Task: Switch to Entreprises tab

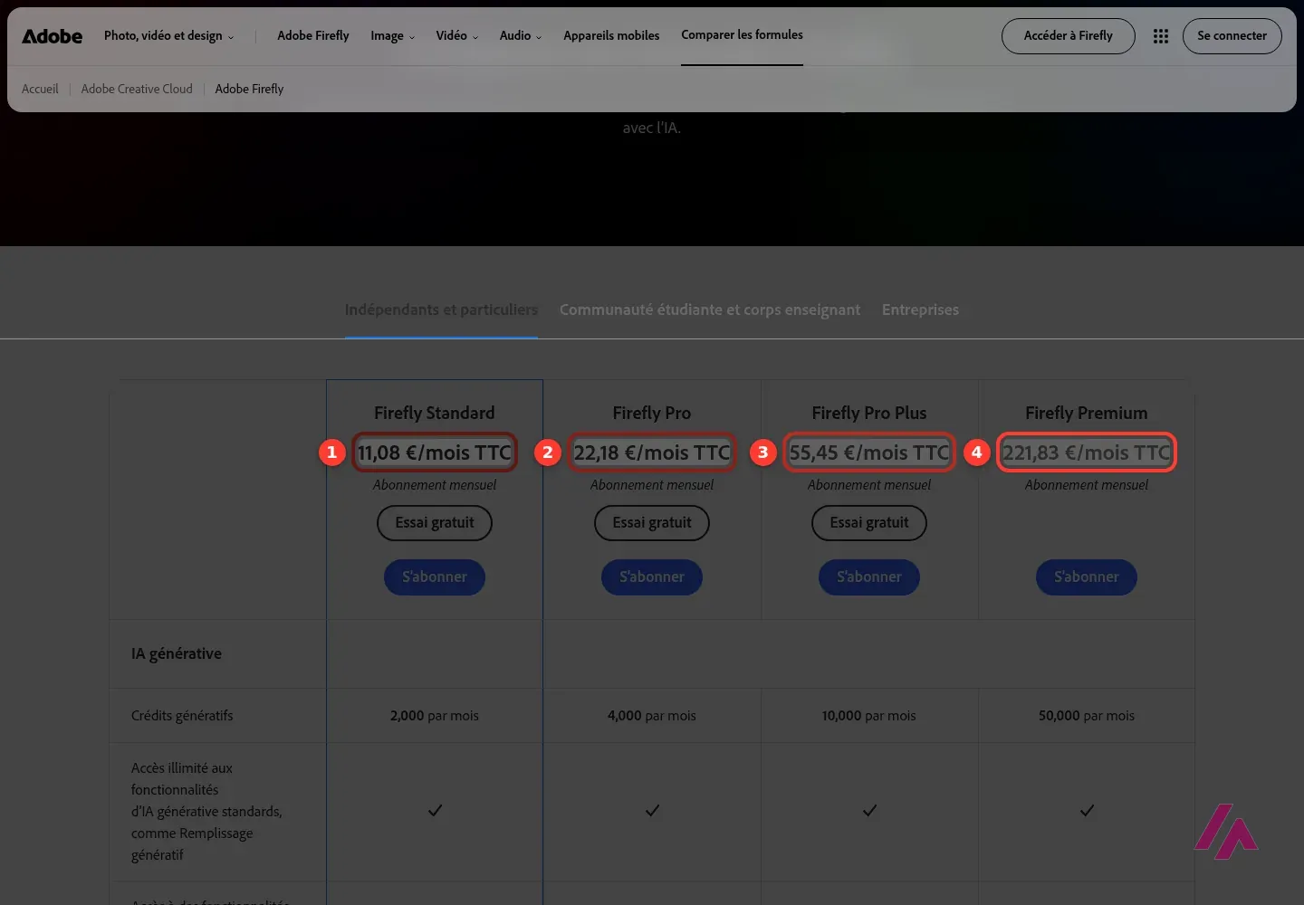Action: click(920, 310)
